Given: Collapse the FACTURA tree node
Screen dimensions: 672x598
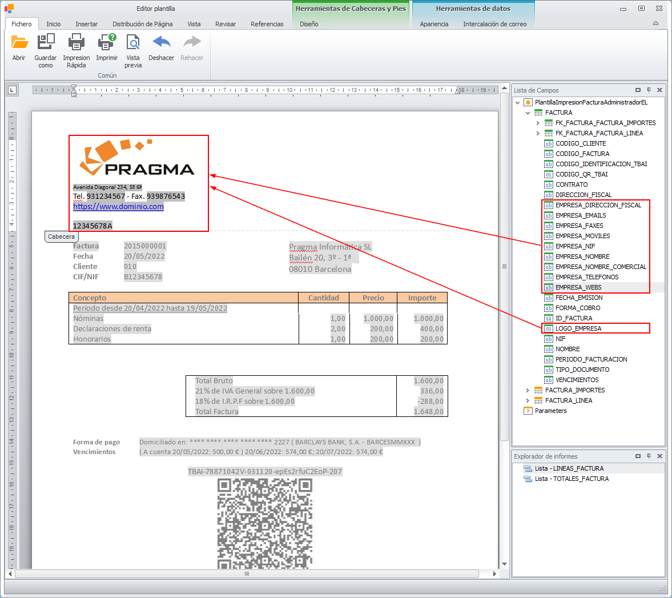Looking at the screenshot, I should tap(528, 113).
